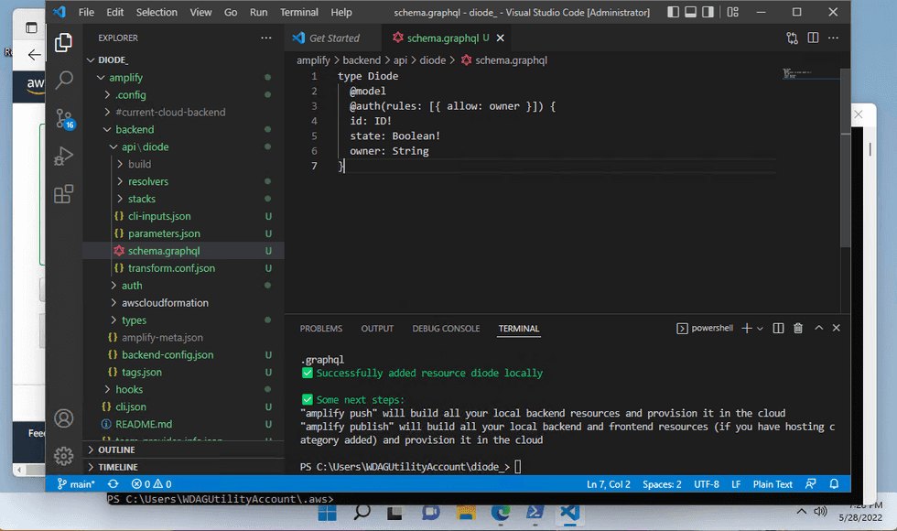Open the Extensions view

tap(63, 194)
